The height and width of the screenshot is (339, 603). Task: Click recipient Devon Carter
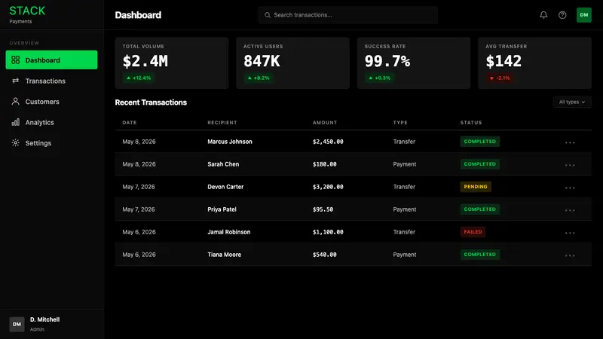[x=225, y=187]
